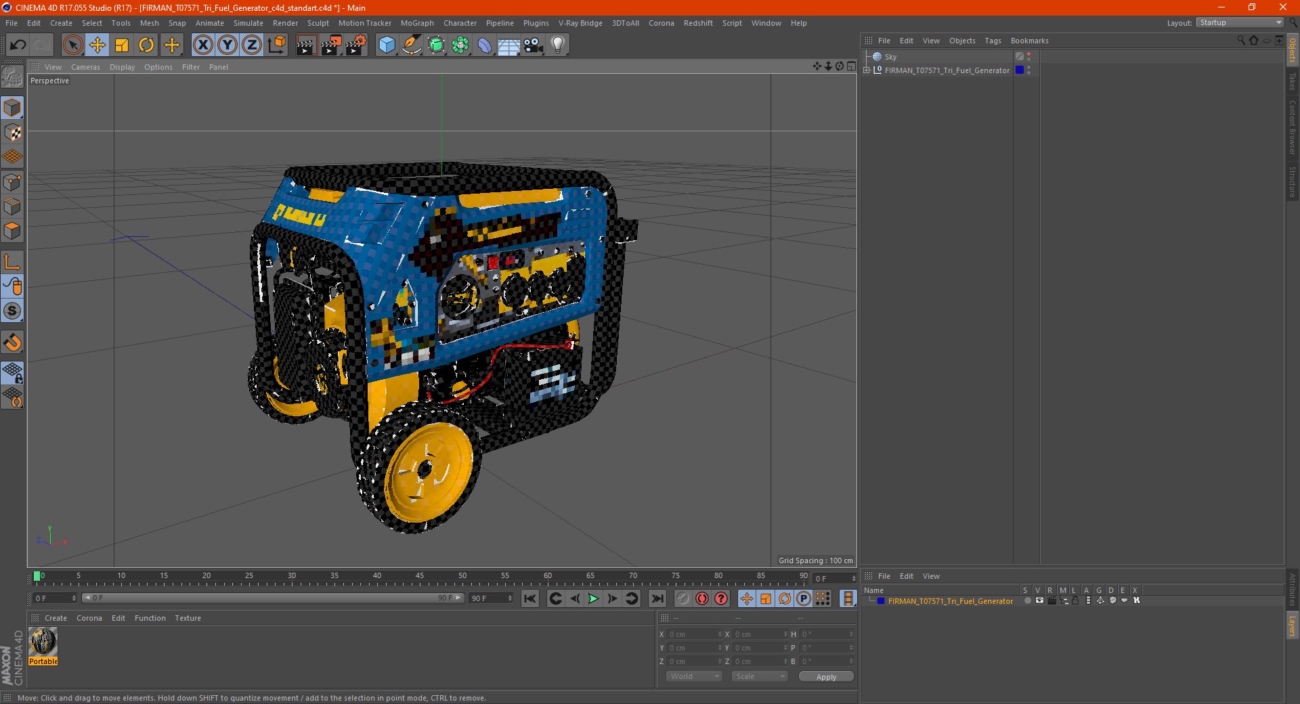
Task: Render active view with clapperboard icon
Action: click(x=306, y=45)
